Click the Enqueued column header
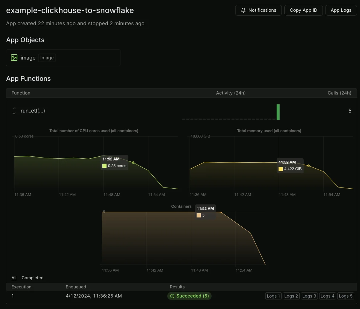The width and height of the screenshot is (360, 309). click(x=76, y=287)
